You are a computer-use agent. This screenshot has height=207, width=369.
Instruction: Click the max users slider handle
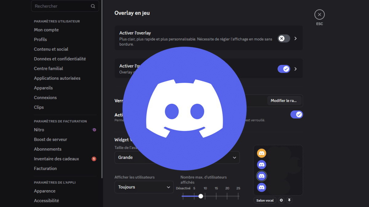[201, 196]
